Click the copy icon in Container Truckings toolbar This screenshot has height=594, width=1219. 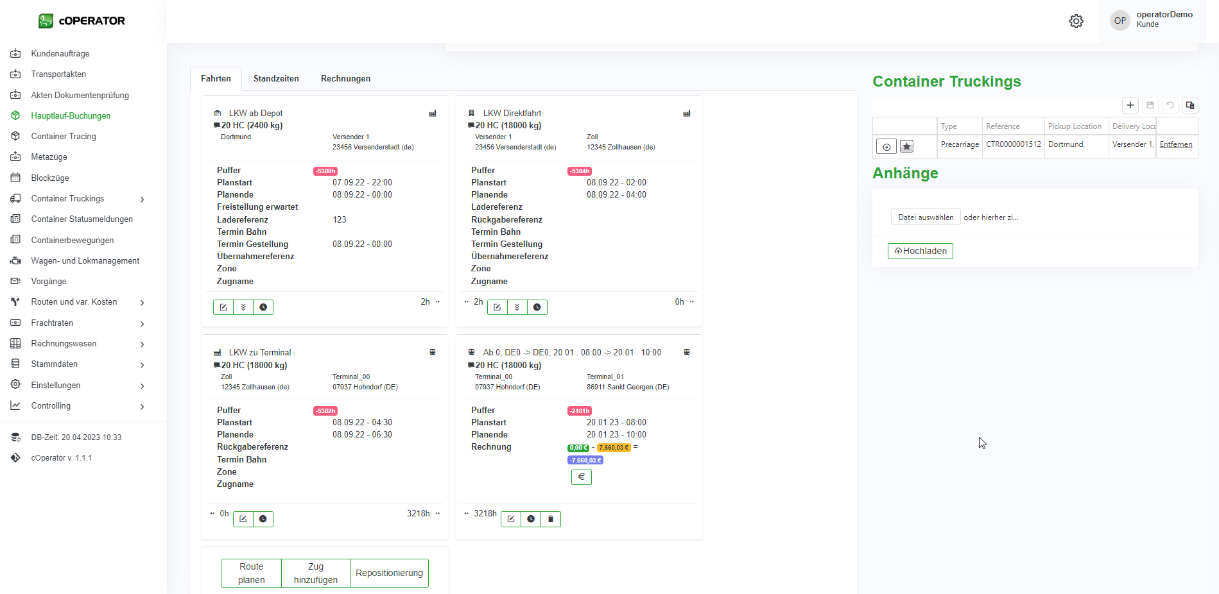tap(1189, 105)
